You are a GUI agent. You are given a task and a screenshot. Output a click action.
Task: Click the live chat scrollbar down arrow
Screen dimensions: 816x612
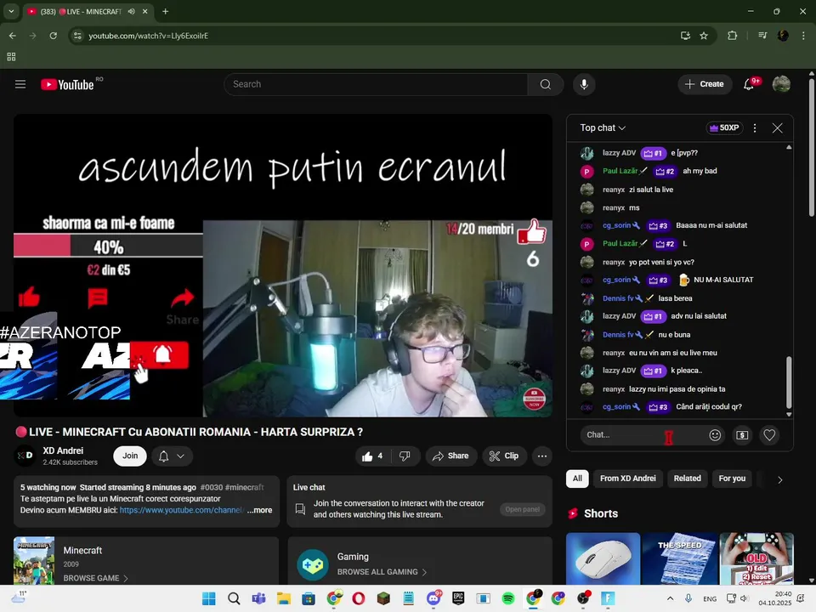789,414
